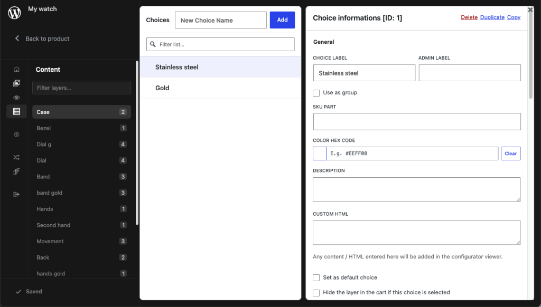
Task: Select the Band layer
Action: (81, 177)
